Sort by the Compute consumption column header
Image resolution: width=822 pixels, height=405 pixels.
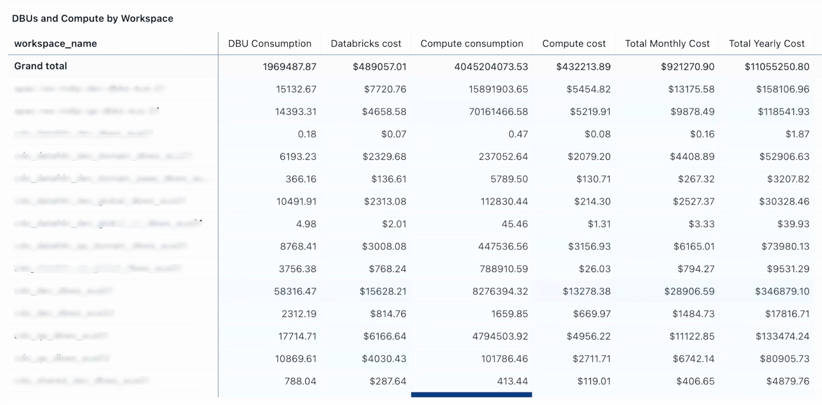pyautogui.click(x=471, y=43)
